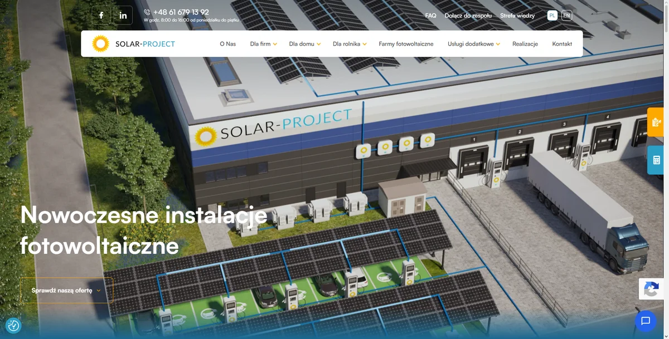
Task: Open the LinkedIn profile icon
Action: [123, 15]
